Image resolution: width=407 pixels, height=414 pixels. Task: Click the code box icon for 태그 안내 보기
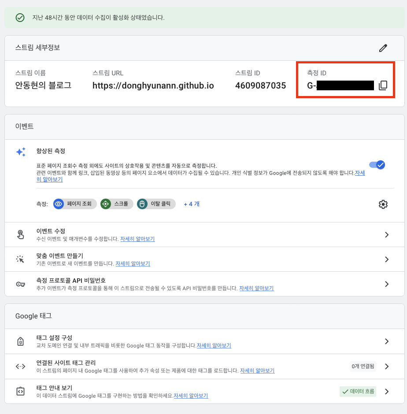click(x=20, y=391)
